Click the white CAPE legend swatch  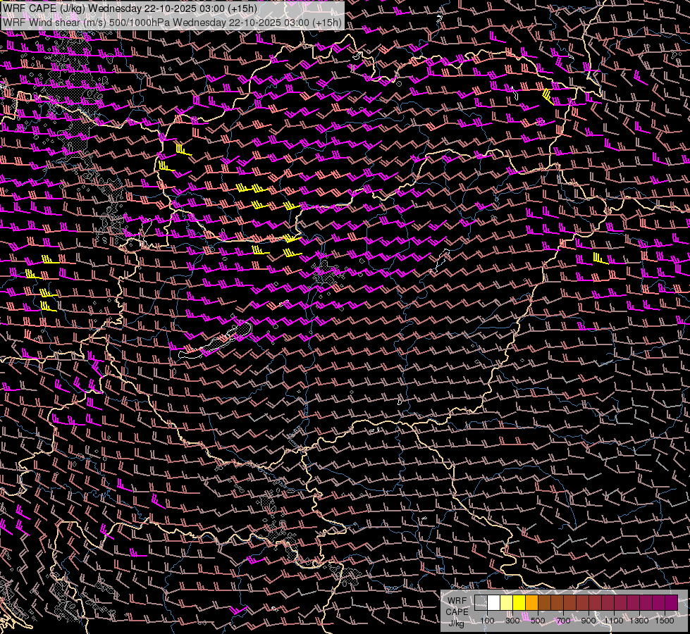(x=494, y=602)
